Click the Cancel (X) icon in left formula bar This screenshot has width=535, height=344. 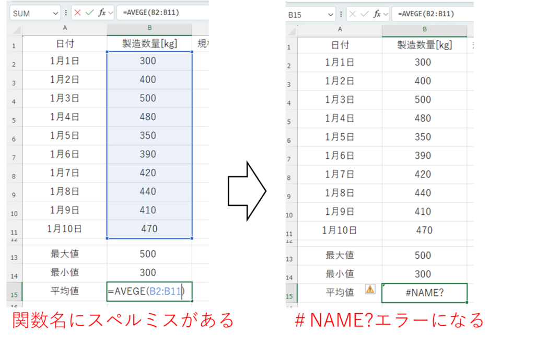click(x=78, y=13)
